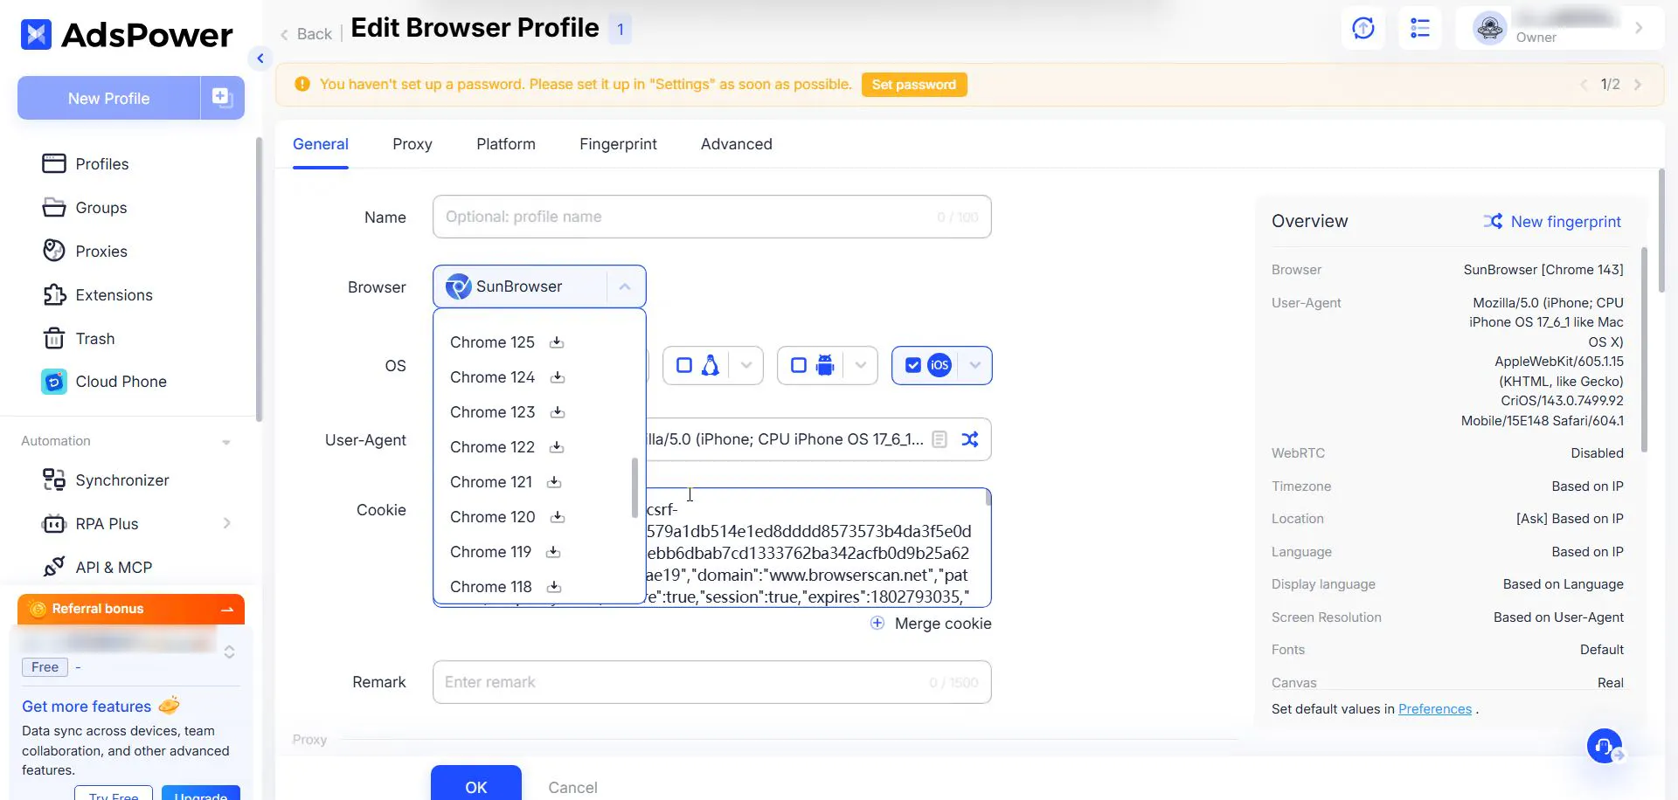Click the sidebar scrollbar
The width and height of the screenshot is (1678, 800).
(x=258, y=279)
